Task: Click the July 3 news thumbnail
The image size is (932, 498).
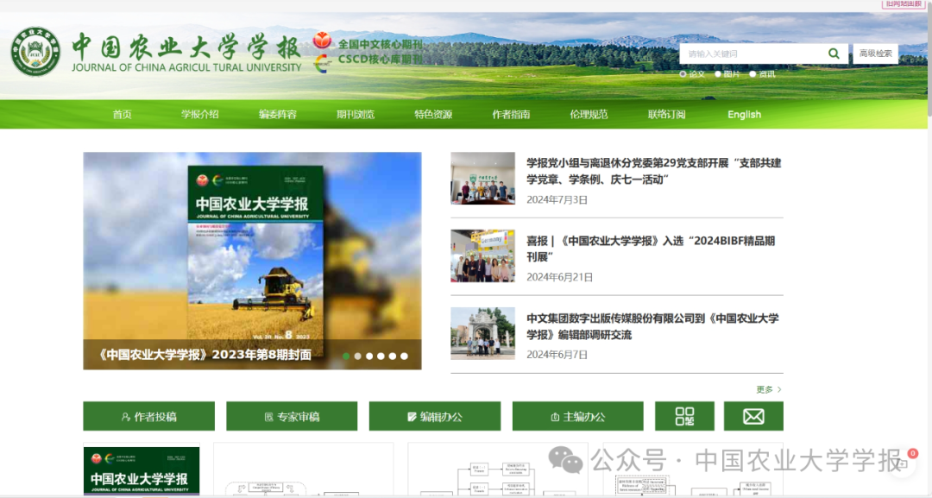Action: 482,179
